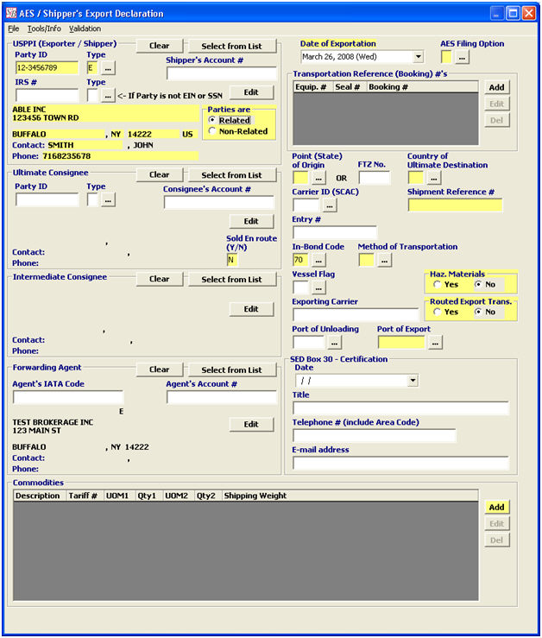The image size is (542, 638).
Task: Select Forwarding Agent from list
Action: 232,370
